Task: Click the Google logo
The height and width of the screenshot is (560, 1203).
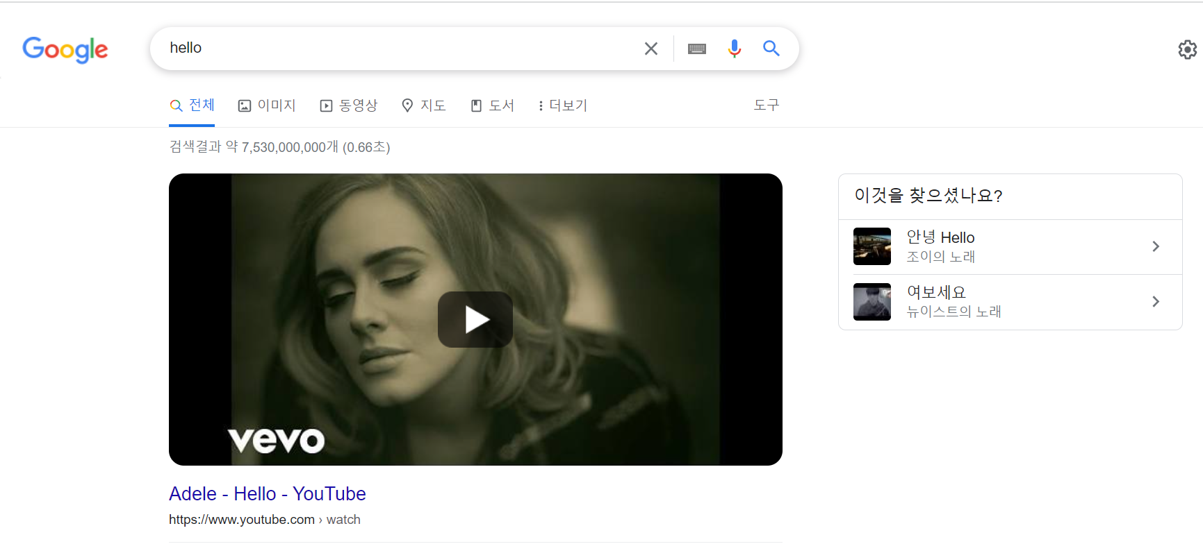Action: (x=65, y=49)
